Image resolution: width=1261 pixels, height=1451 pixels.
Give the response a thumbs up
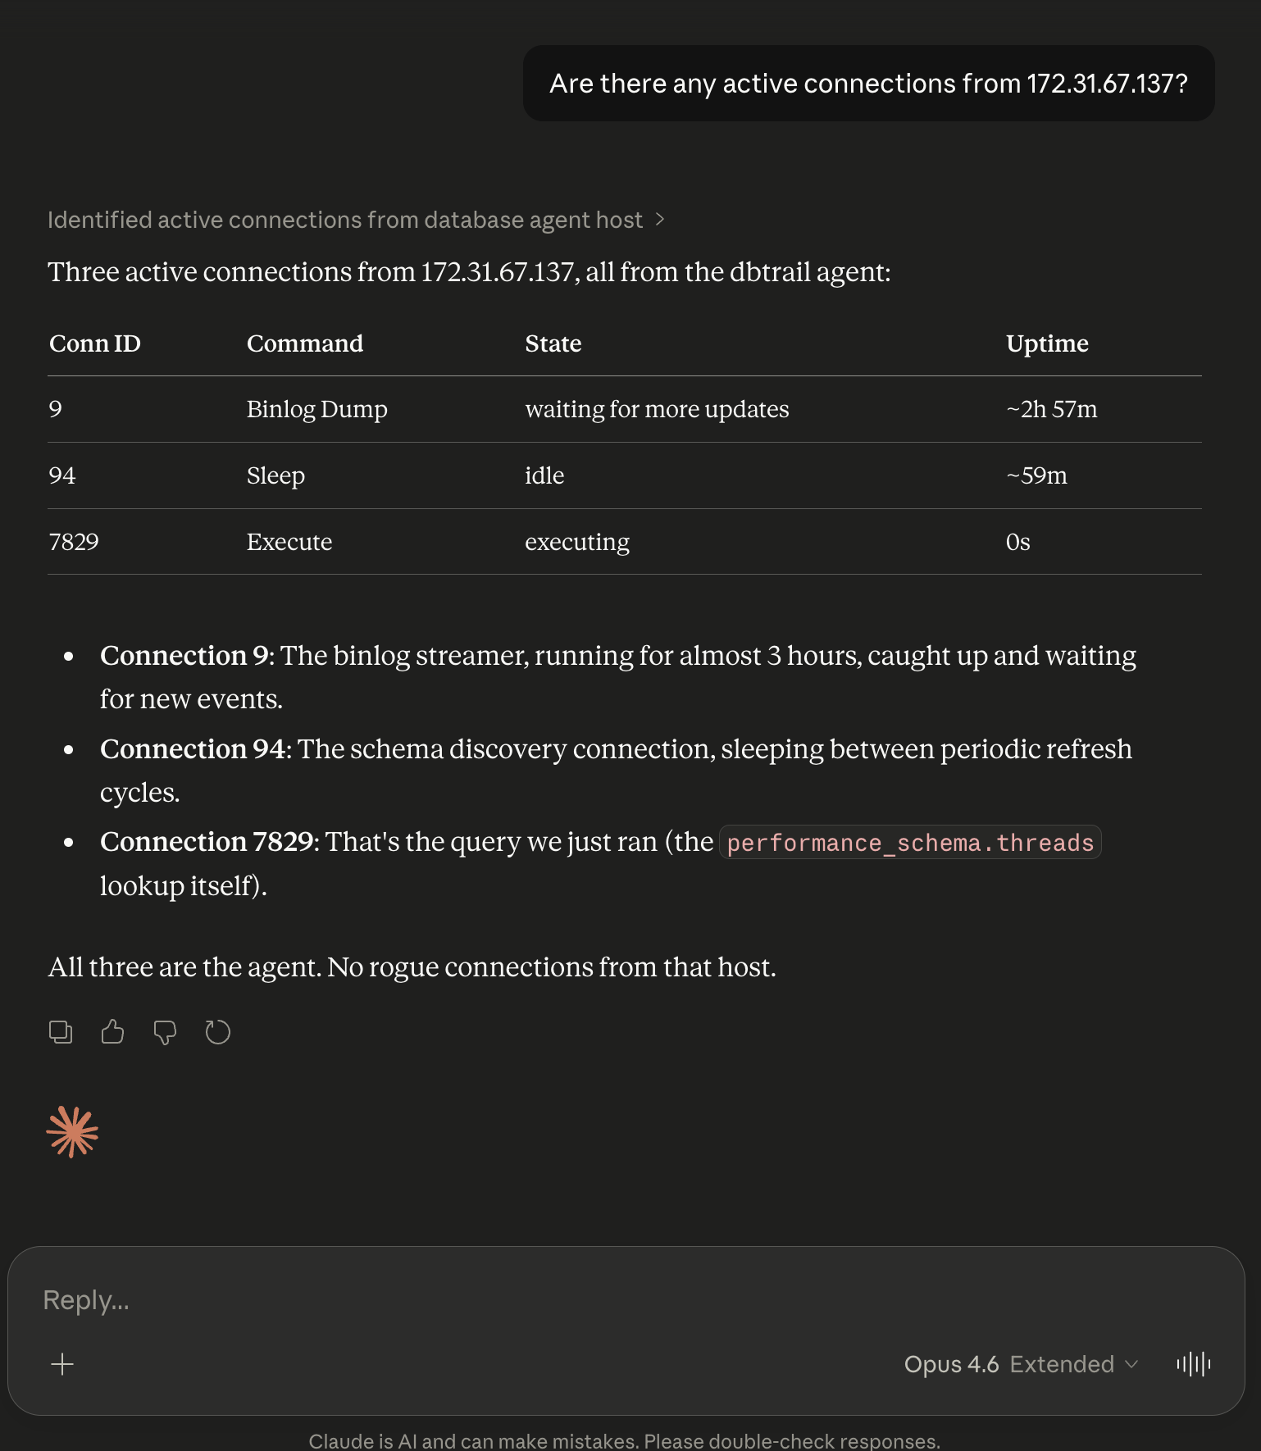[x=112, y=1032]
